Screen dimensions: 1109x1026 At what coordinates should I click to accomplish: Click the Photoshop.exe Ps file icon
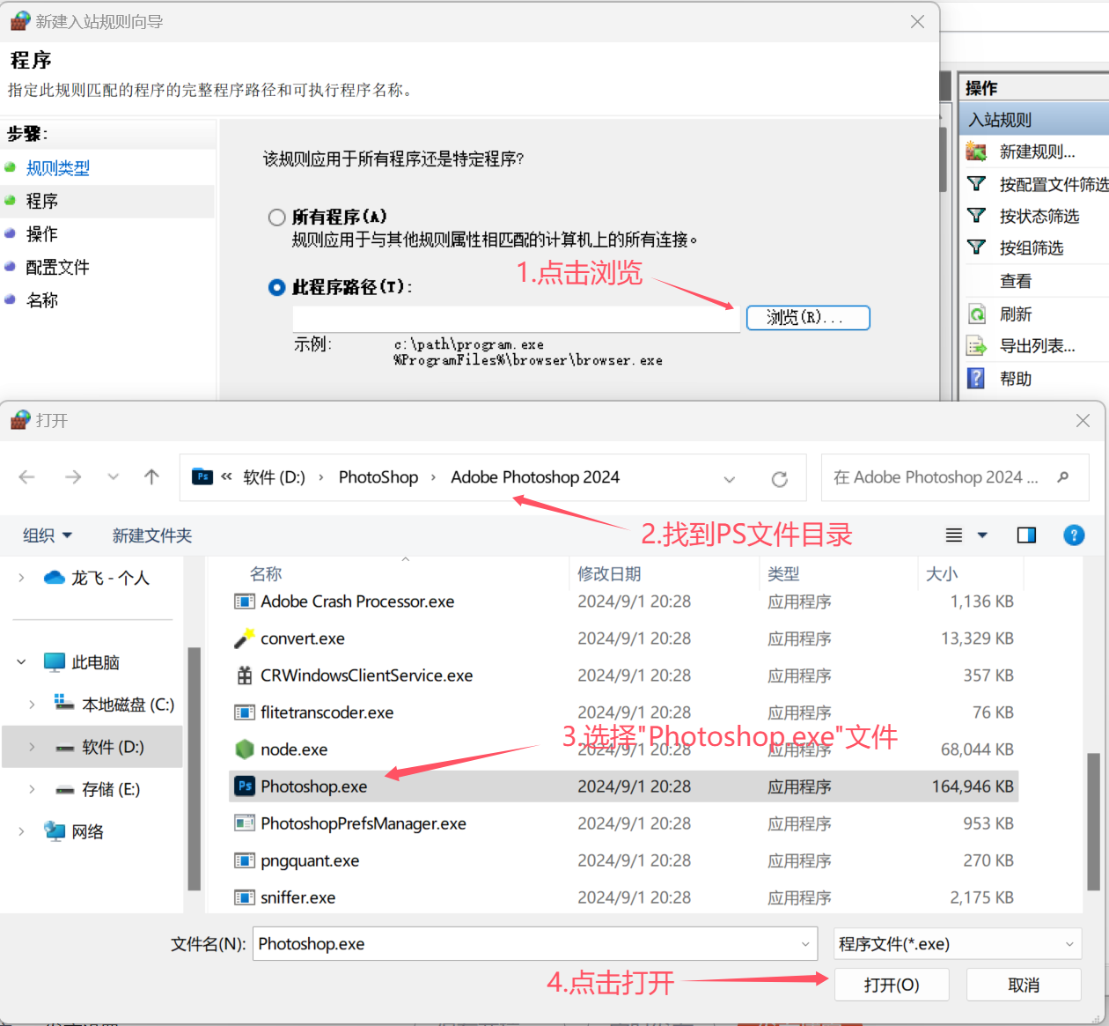245,786
